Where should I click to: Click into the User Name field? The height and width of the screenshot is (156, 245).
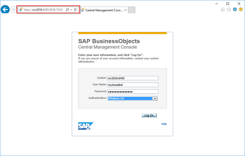(x=133, y=85)
